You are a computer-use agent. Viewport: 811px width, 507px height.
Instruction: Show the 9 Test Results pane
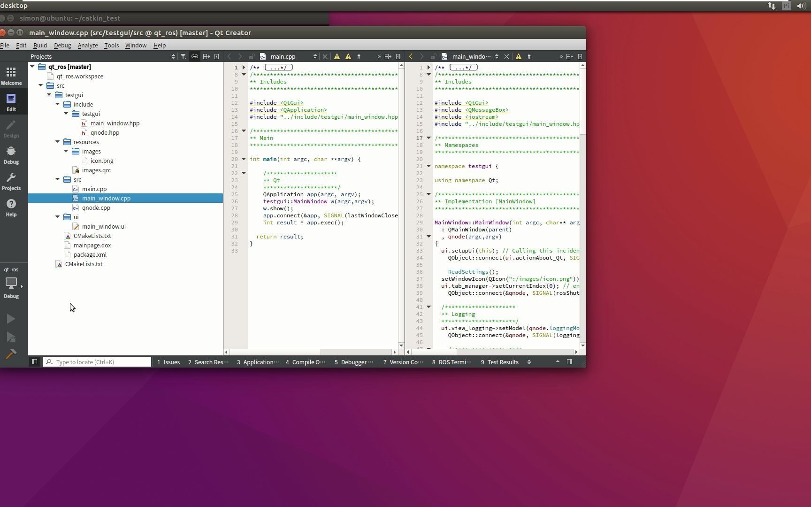pyautogui.click(x=500, y=362)
